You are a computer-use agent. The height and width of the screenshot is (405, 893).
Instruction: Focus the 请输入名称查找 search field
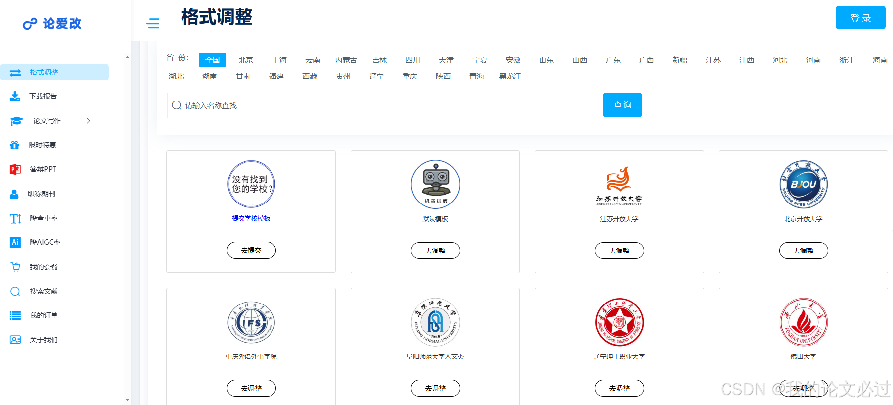(x=379, y=105)
